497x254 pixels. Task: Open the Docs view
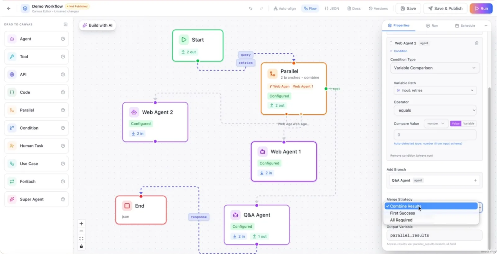click(354, 8)
